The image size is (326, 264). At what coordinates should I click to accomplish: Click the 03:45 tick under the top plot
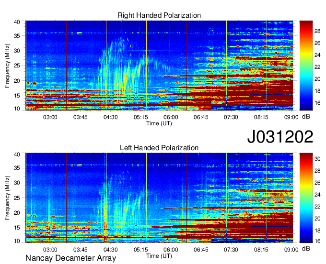pos(80,117)
